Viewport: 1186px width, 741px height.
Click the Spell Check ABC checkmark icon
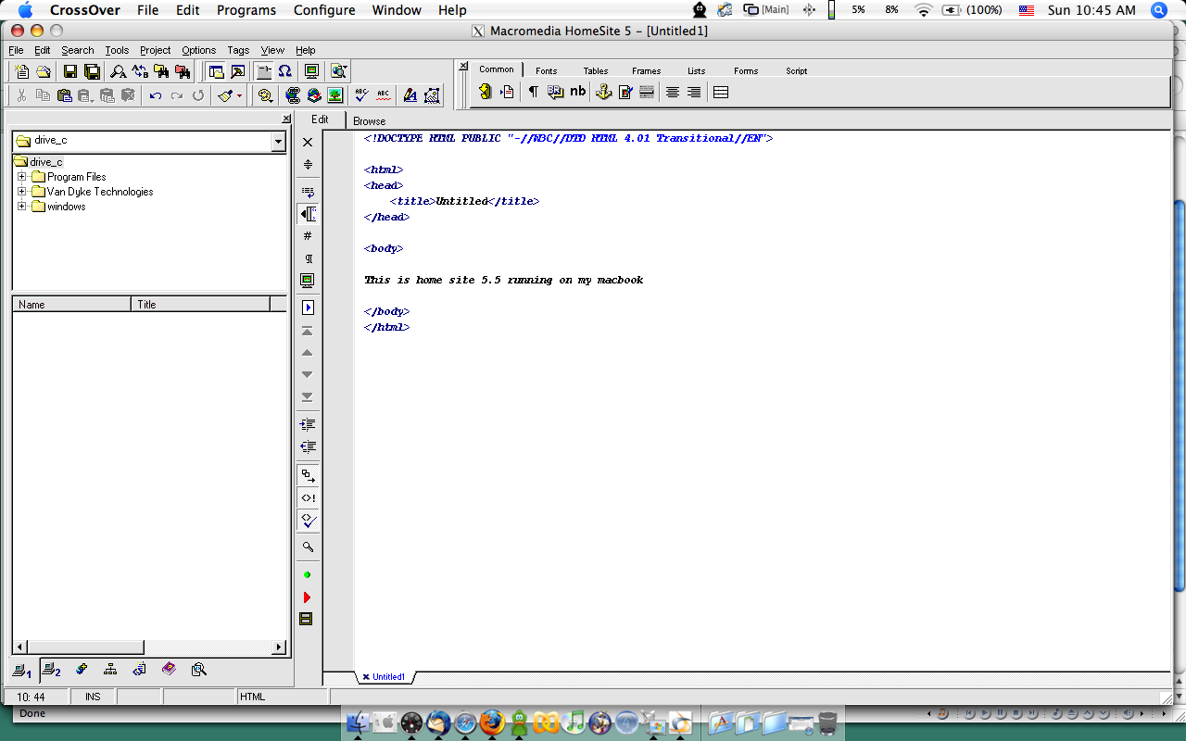361,95
